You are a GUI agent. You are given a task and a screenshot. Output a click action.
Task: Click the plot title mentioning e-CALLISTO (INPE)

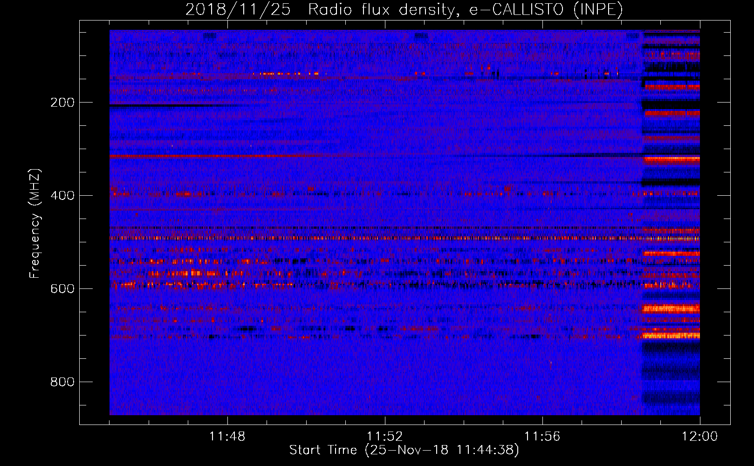tap(404, 9)
